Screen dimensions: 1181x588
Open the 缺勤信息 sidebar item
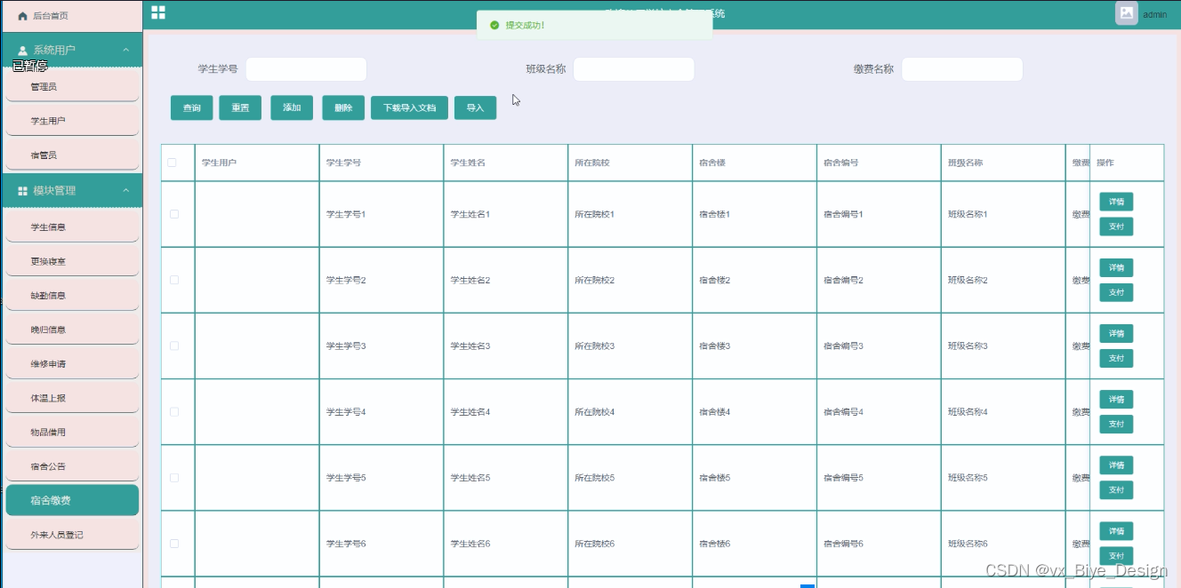pos(72,295)
